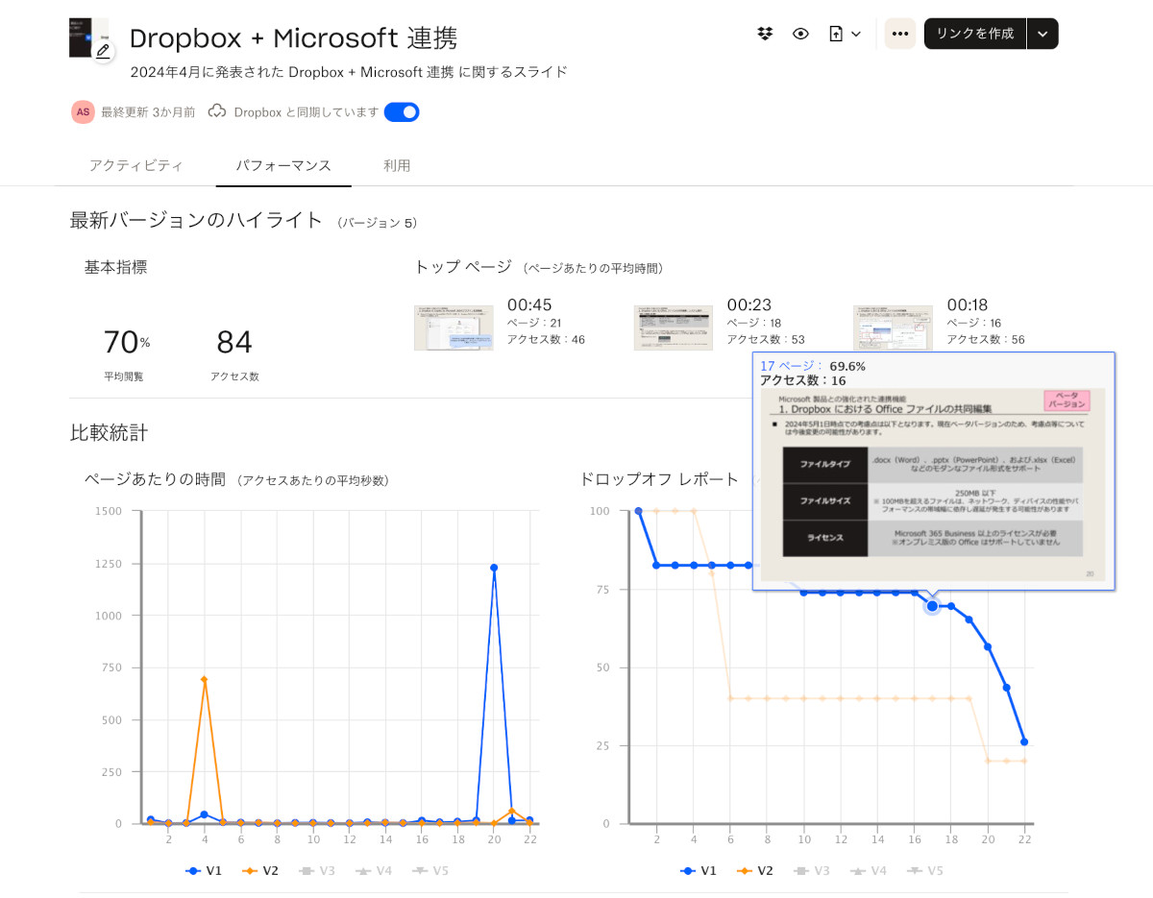Open the file export dropdown
Image resolution: width=1153 pixels, height=898 pixels.
(845, 34)
